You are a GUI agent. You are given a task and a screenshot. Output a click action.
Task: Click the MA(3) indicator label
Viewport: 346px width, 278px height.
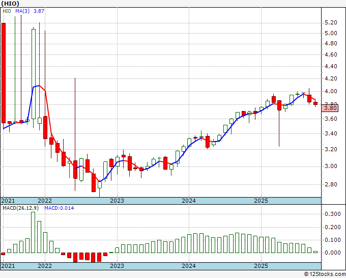(22, 11)
